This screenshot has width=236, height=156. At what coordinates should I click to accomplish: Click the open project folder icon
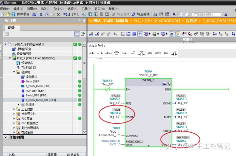pos(8,14)
